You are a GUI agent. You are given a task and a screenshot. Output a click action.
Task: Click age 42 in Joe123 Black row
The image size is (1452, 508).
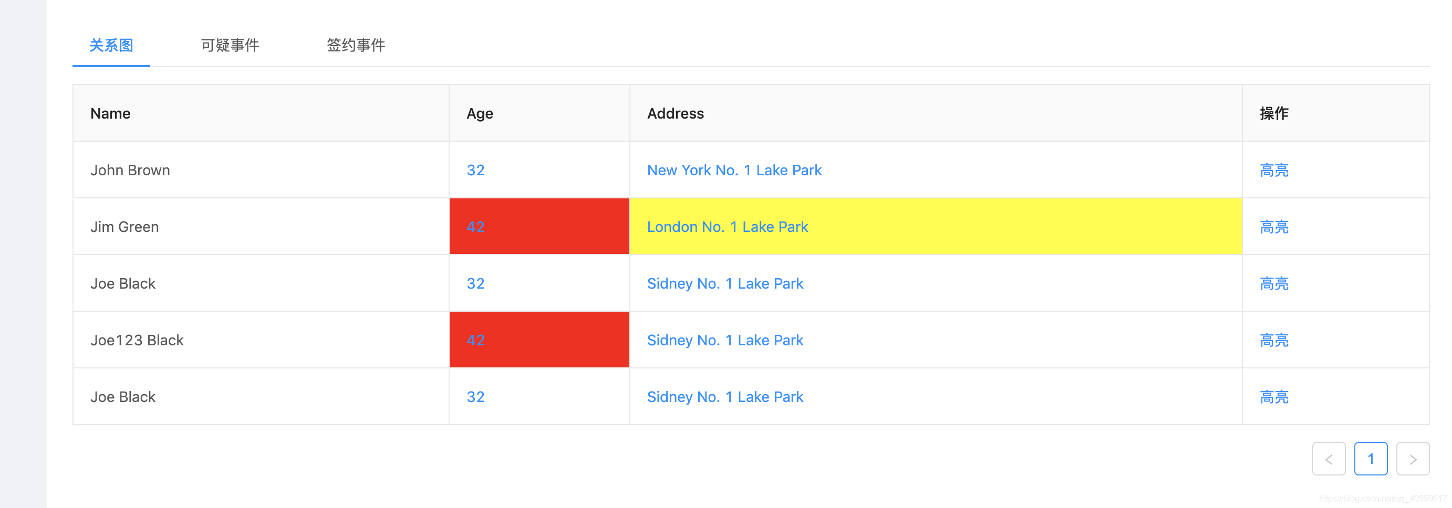[475, 340]
